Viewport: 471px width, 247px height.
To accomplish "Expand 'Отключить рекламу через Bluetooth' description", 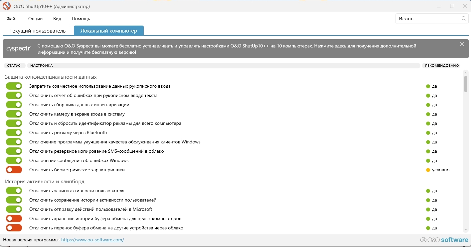I will (68, 132).
